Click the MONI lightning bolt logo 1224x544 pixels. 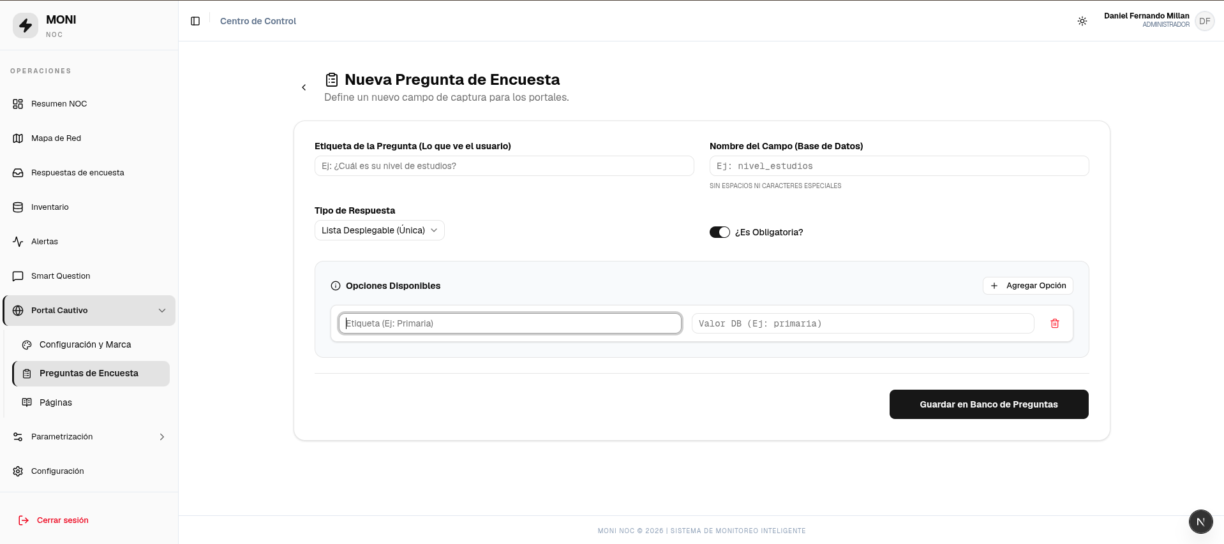[26, 26]
